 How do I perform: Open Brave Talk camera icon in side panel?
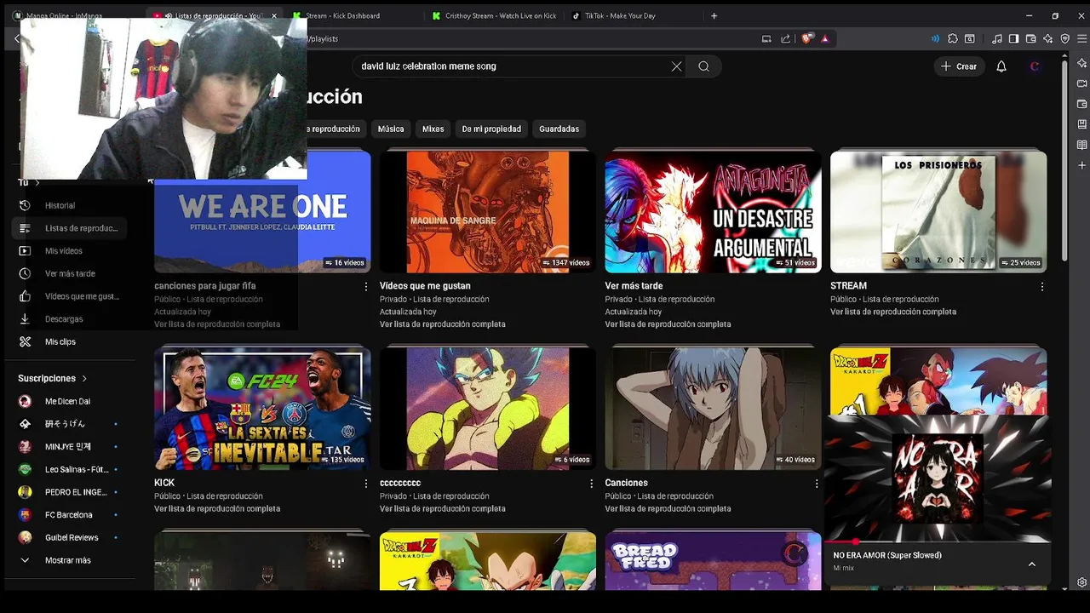1081,83
